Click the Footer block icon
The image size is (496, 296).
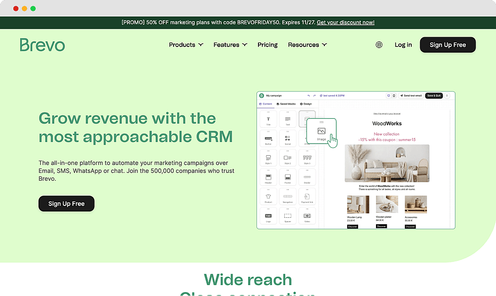click(x=288, y=177)
